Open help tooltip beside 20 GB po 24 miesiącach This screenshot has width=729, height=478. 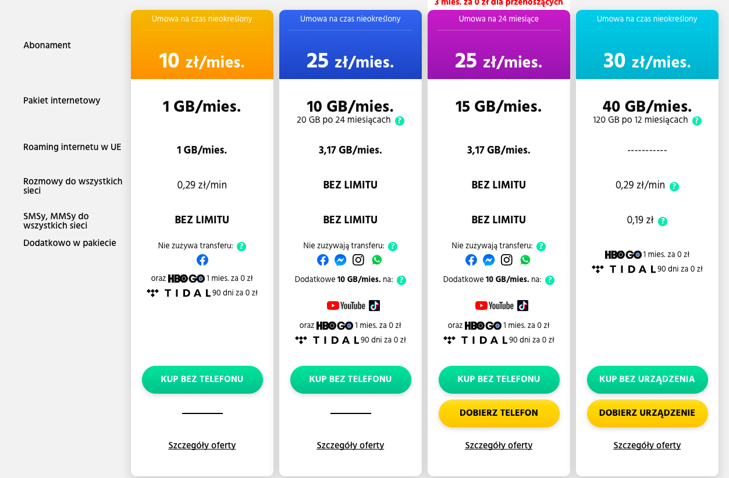pos(400,121)
